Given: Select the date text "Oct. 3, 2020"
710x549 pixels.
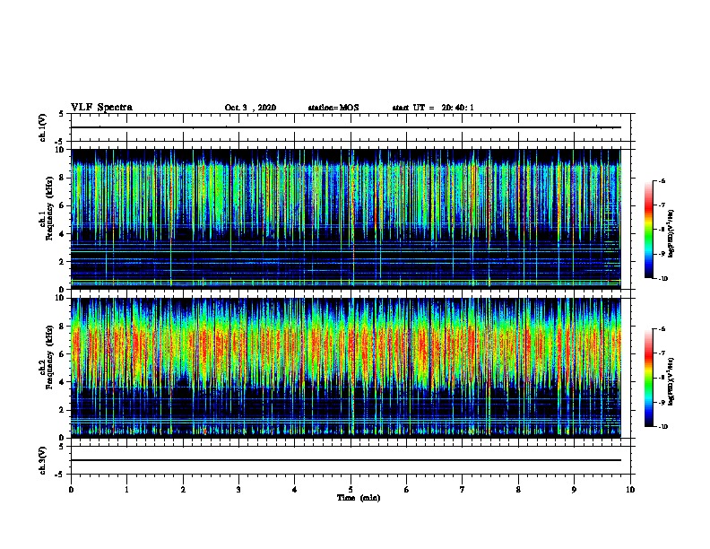Looking at the screenshot, I should pyautogui.click(x=250, y=108).
